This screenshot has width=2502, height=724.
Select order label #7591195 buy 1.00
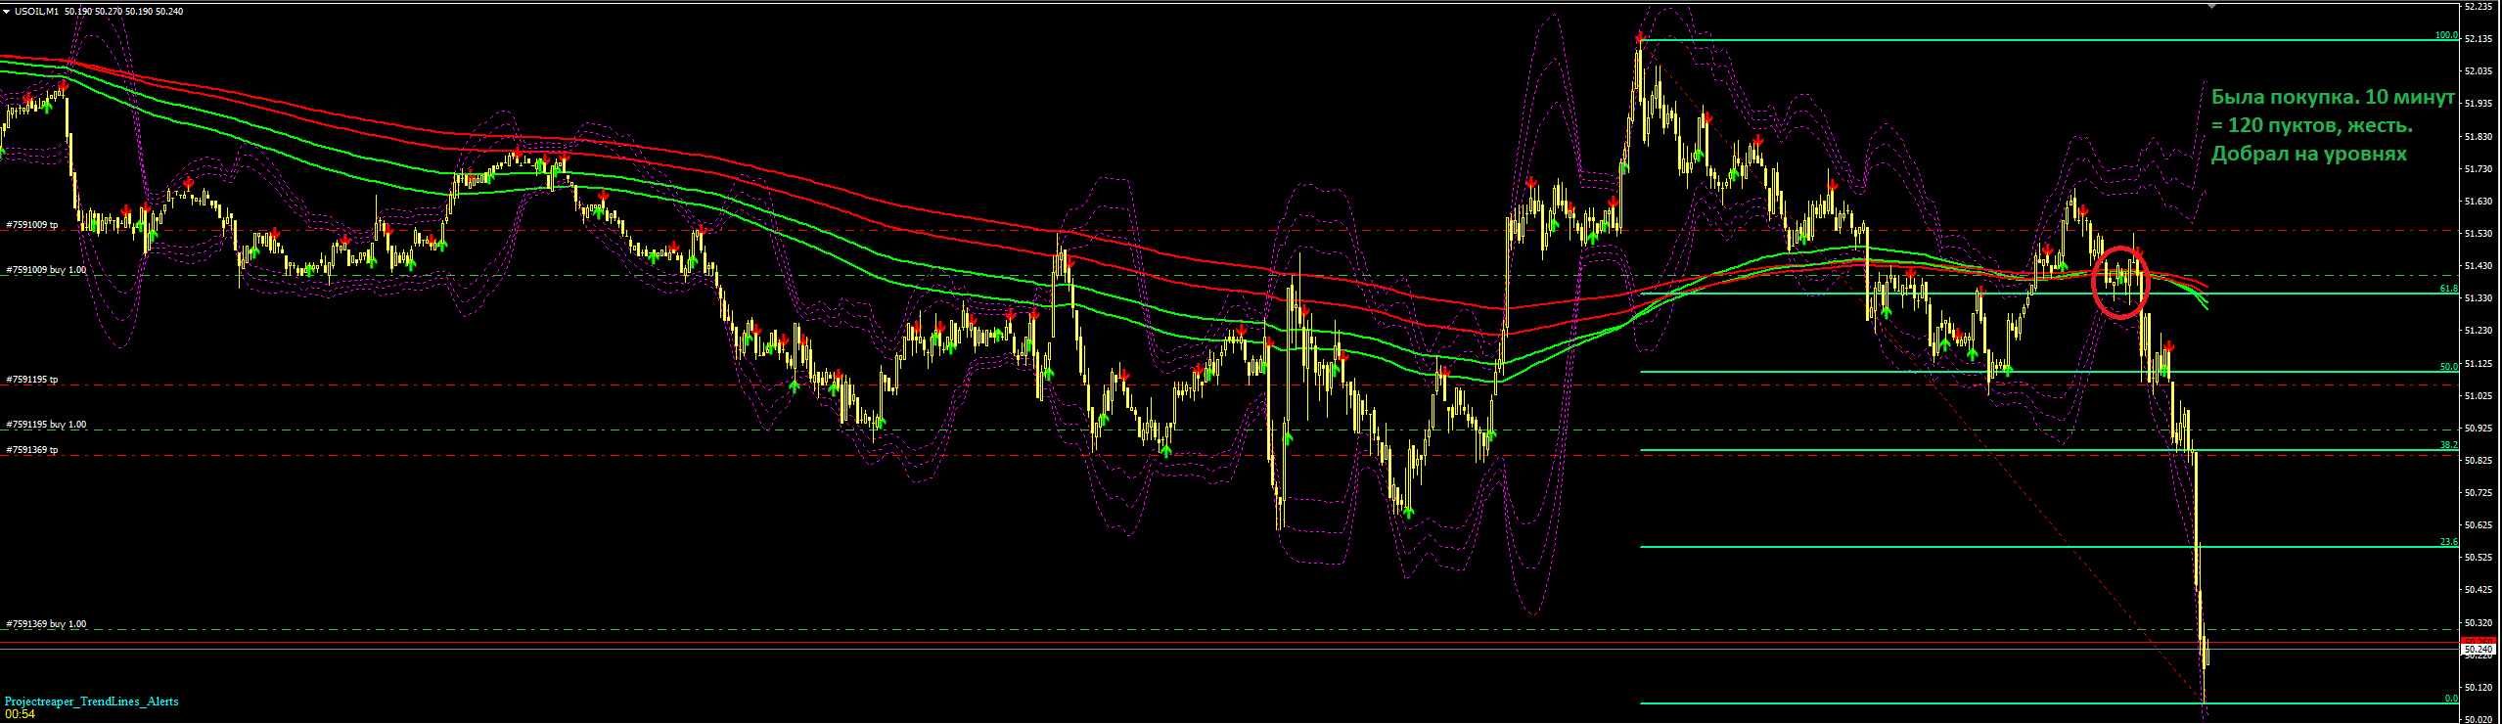pos(46,425)
